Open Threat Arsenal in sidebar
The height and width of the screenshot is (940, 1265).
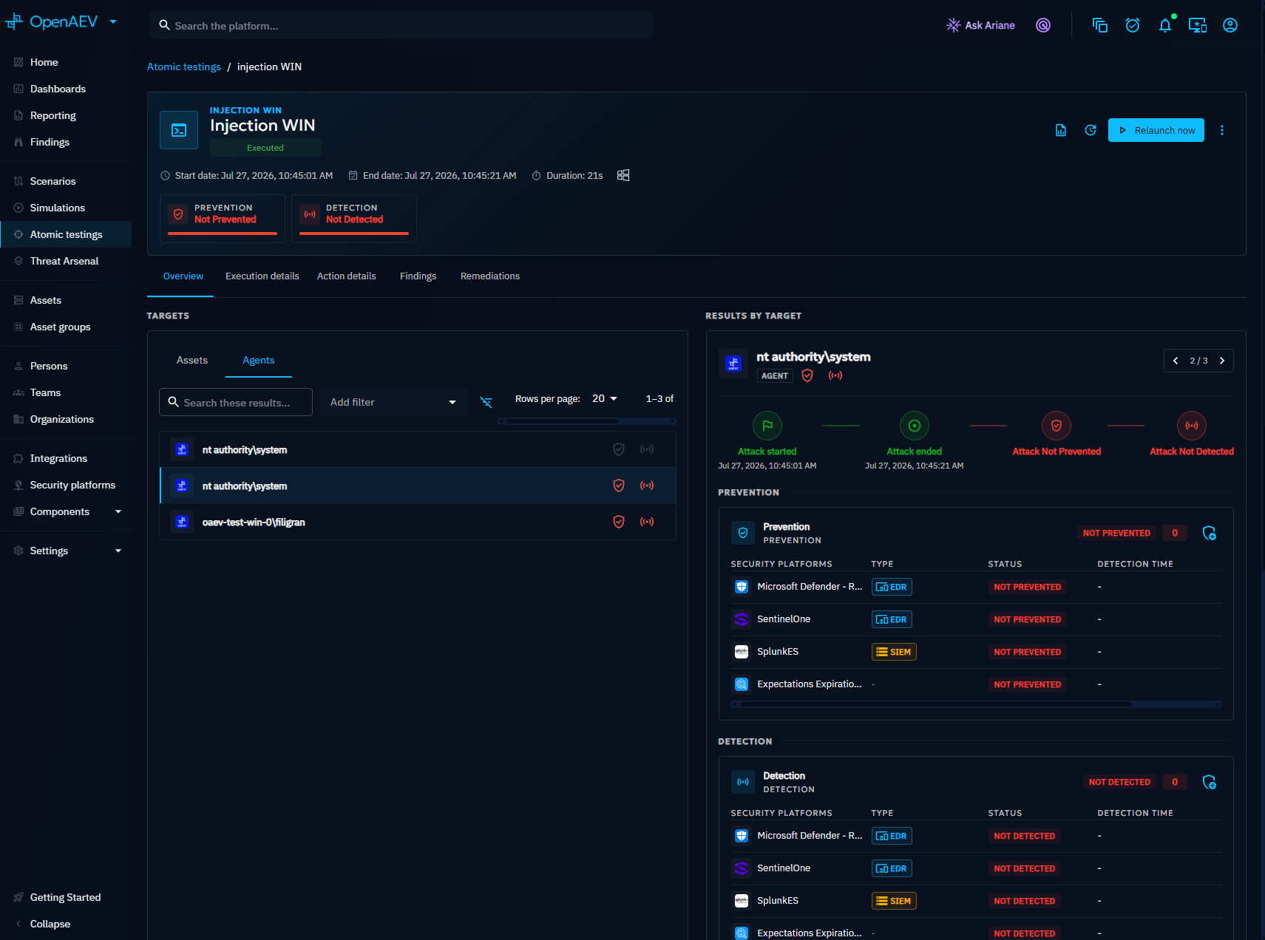pos(66,261)
